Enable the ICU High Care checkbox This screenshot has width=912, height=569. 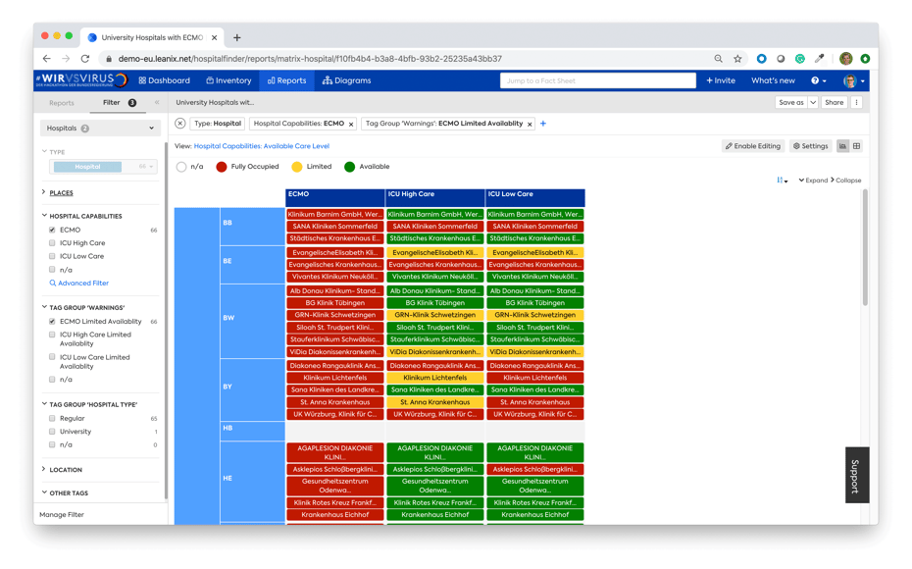(53, 243)
